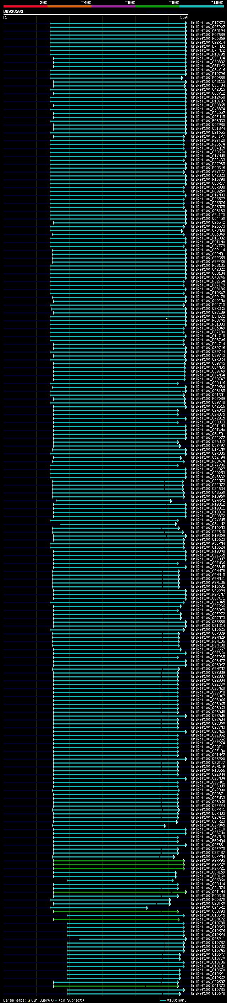This screenshot has height=1003, width=227.
Task: Click the Large gaps legend text
Action: [44, 1000]
